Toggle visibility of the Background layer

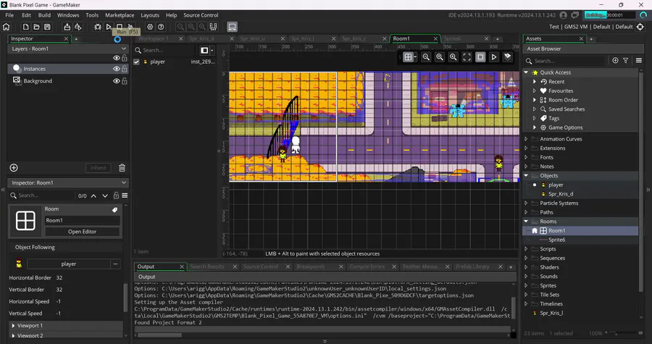(117, 81)
